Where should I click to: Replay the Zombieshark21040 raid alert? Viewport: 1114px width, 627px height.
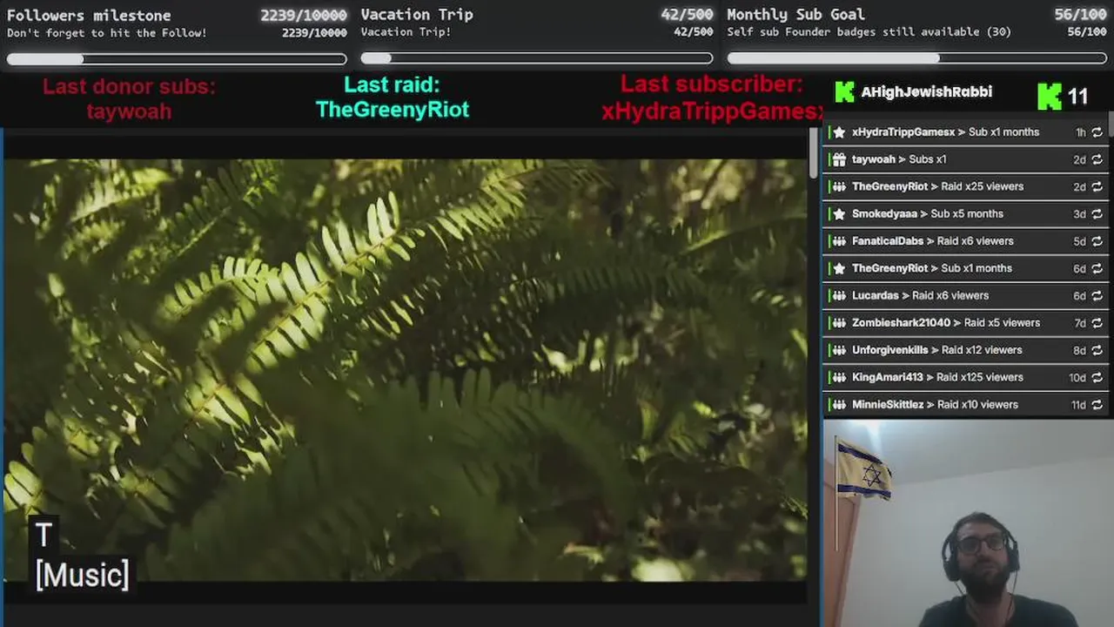point(1097,322)
